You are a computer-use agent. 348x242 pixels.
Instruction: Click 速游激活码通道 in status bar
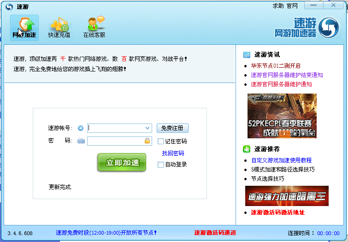click(x=215, y=233)
